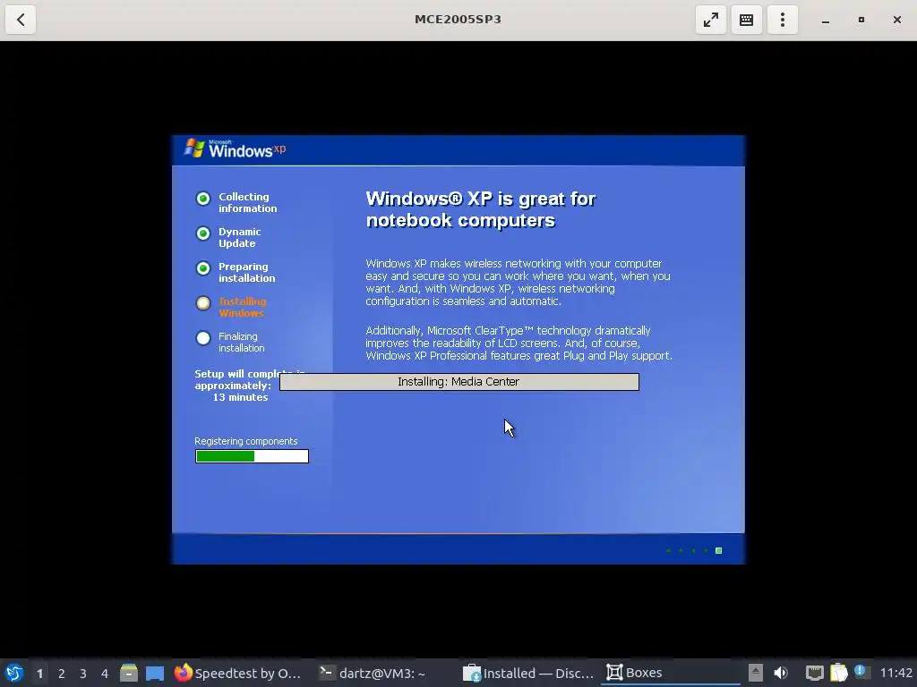The width and height of the screenshot is (917, 687).
Task: Click the MCE2005SP3 window title
Action: coord(458,20)
